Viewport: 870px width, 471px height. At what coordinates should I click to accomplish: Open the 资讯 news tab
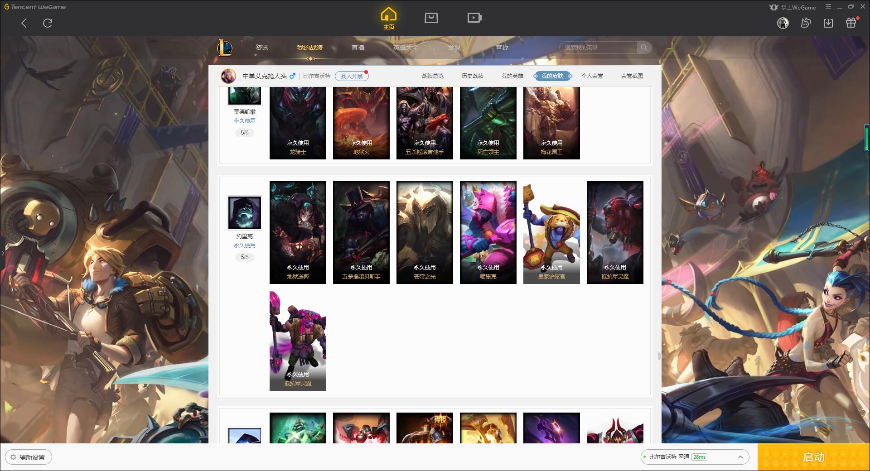(262, 48)
